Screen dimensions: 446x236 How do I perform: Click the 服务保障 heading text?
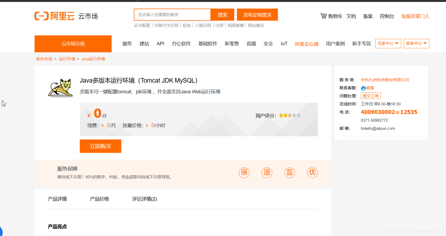[x=67, y=169]
